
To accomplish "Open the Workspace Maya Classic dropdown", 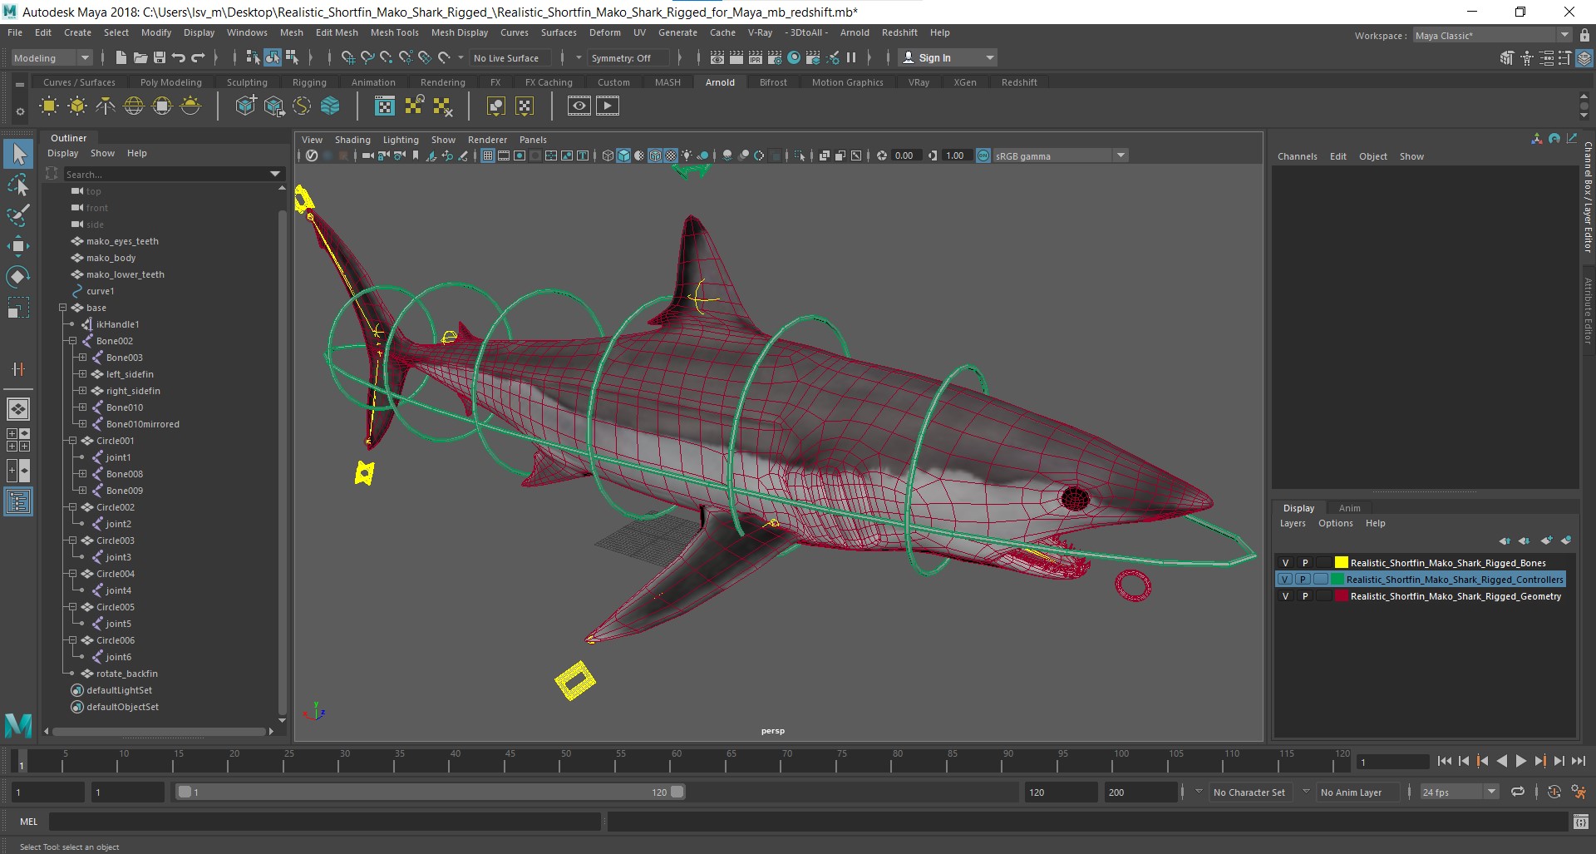I will point(1492,35).
